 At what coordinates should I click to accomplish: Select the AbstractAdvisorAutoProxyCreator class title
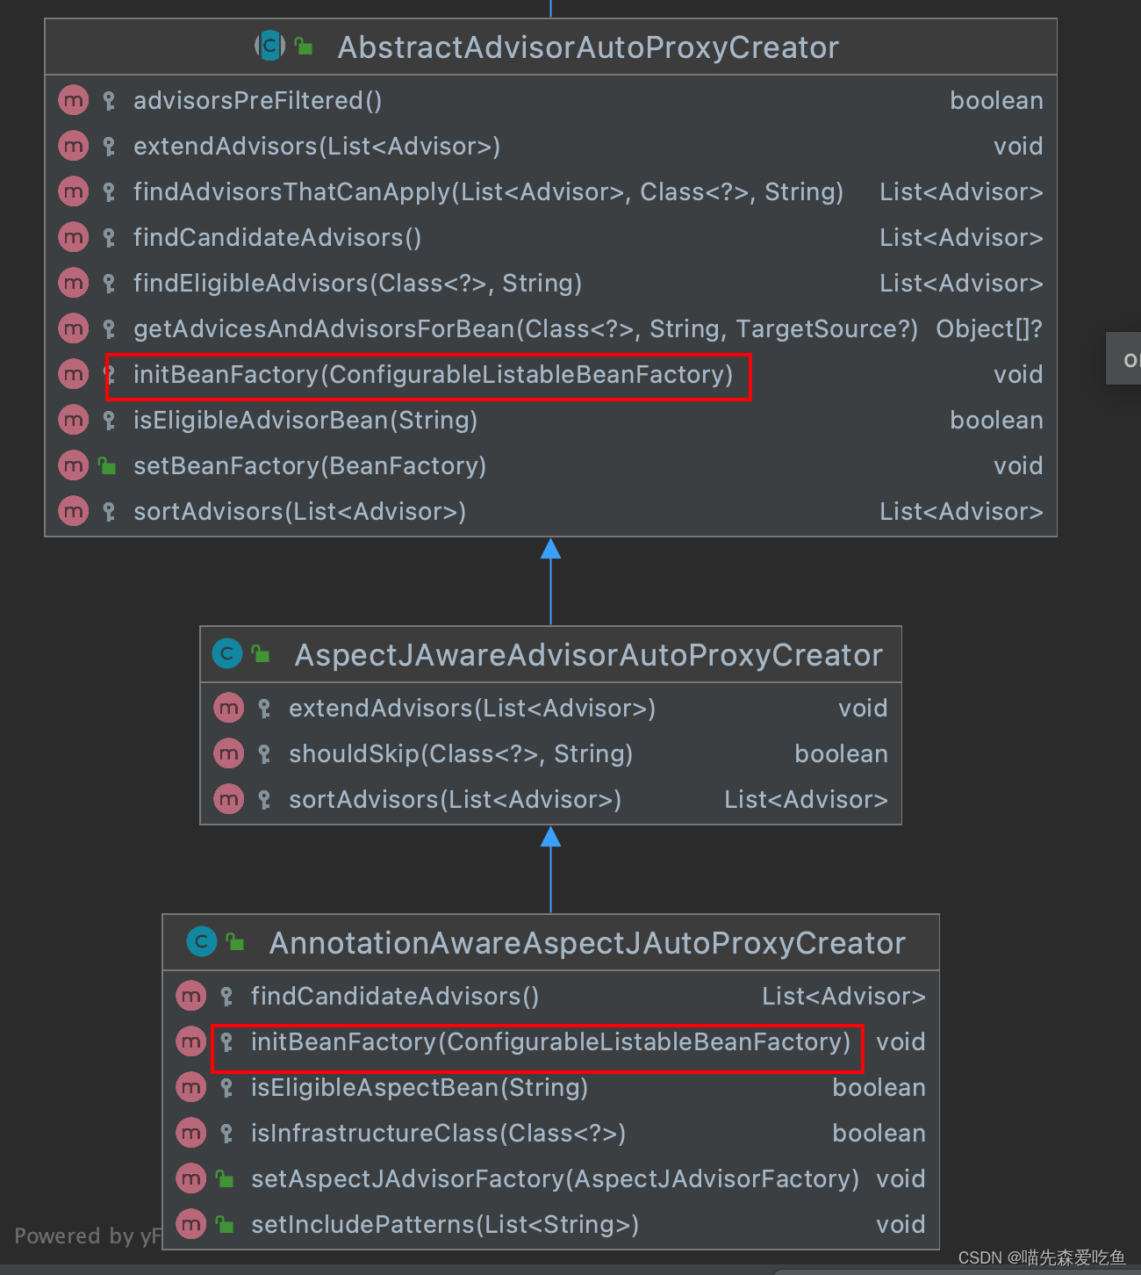(x=588, y=47)
